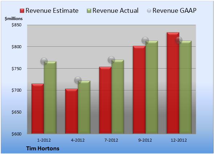Click the '4-2012' x-axis label

[x=78, y=140]
